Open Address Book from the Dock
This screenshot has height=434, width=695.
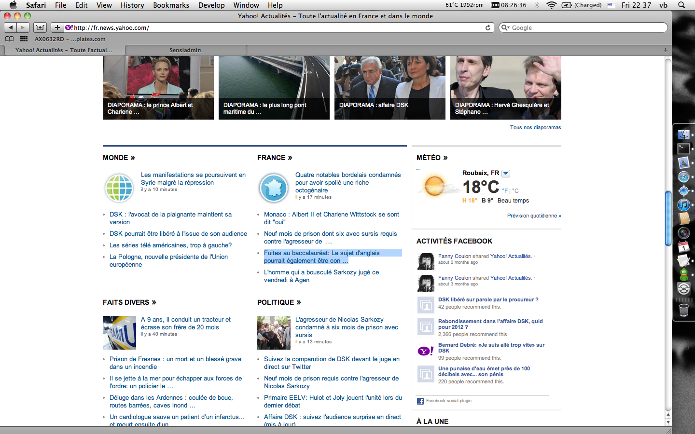click(x=684, y=219)
